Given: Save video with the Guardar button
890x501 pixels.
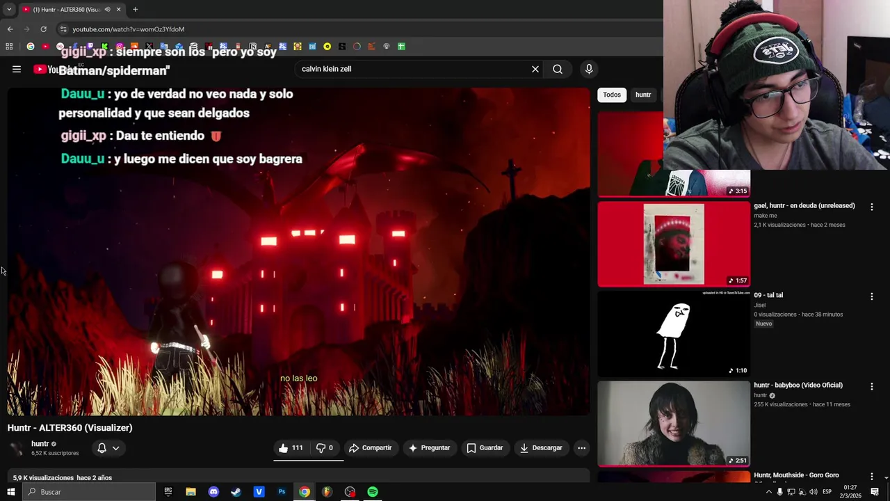Looking at the screenshot, I should pyautogui.click(x=485, y=447).
